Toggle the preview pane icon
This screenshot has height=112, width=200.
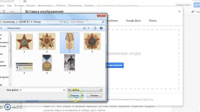click(x=95, y=28)
